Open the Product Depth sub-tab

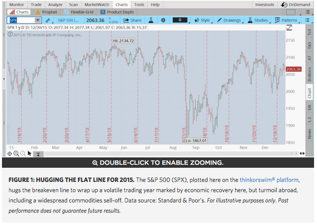(x=117, y=12)
